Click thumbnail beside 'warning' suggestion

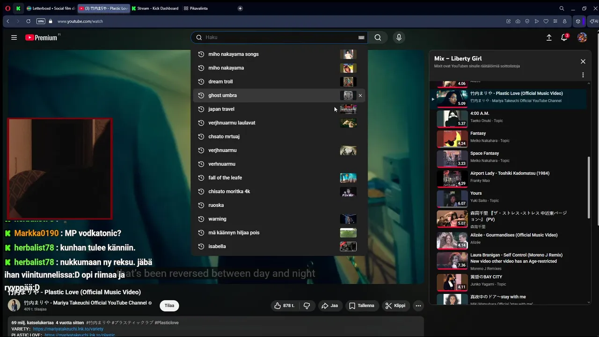tap(348, 219)
